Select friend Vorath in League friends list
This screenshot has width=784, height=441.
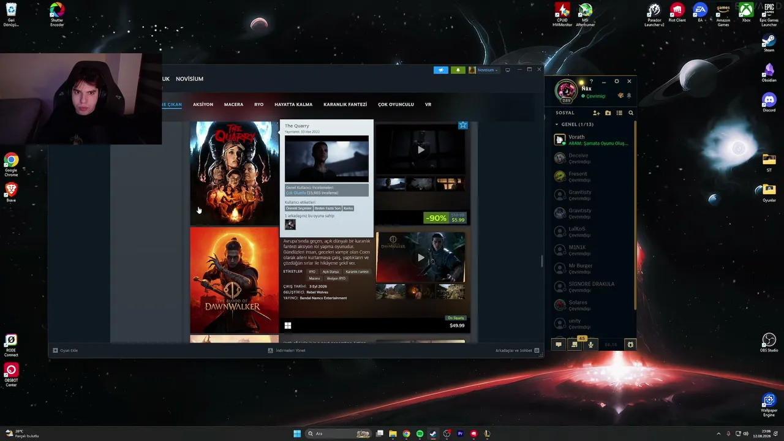(x=593, y=140)
